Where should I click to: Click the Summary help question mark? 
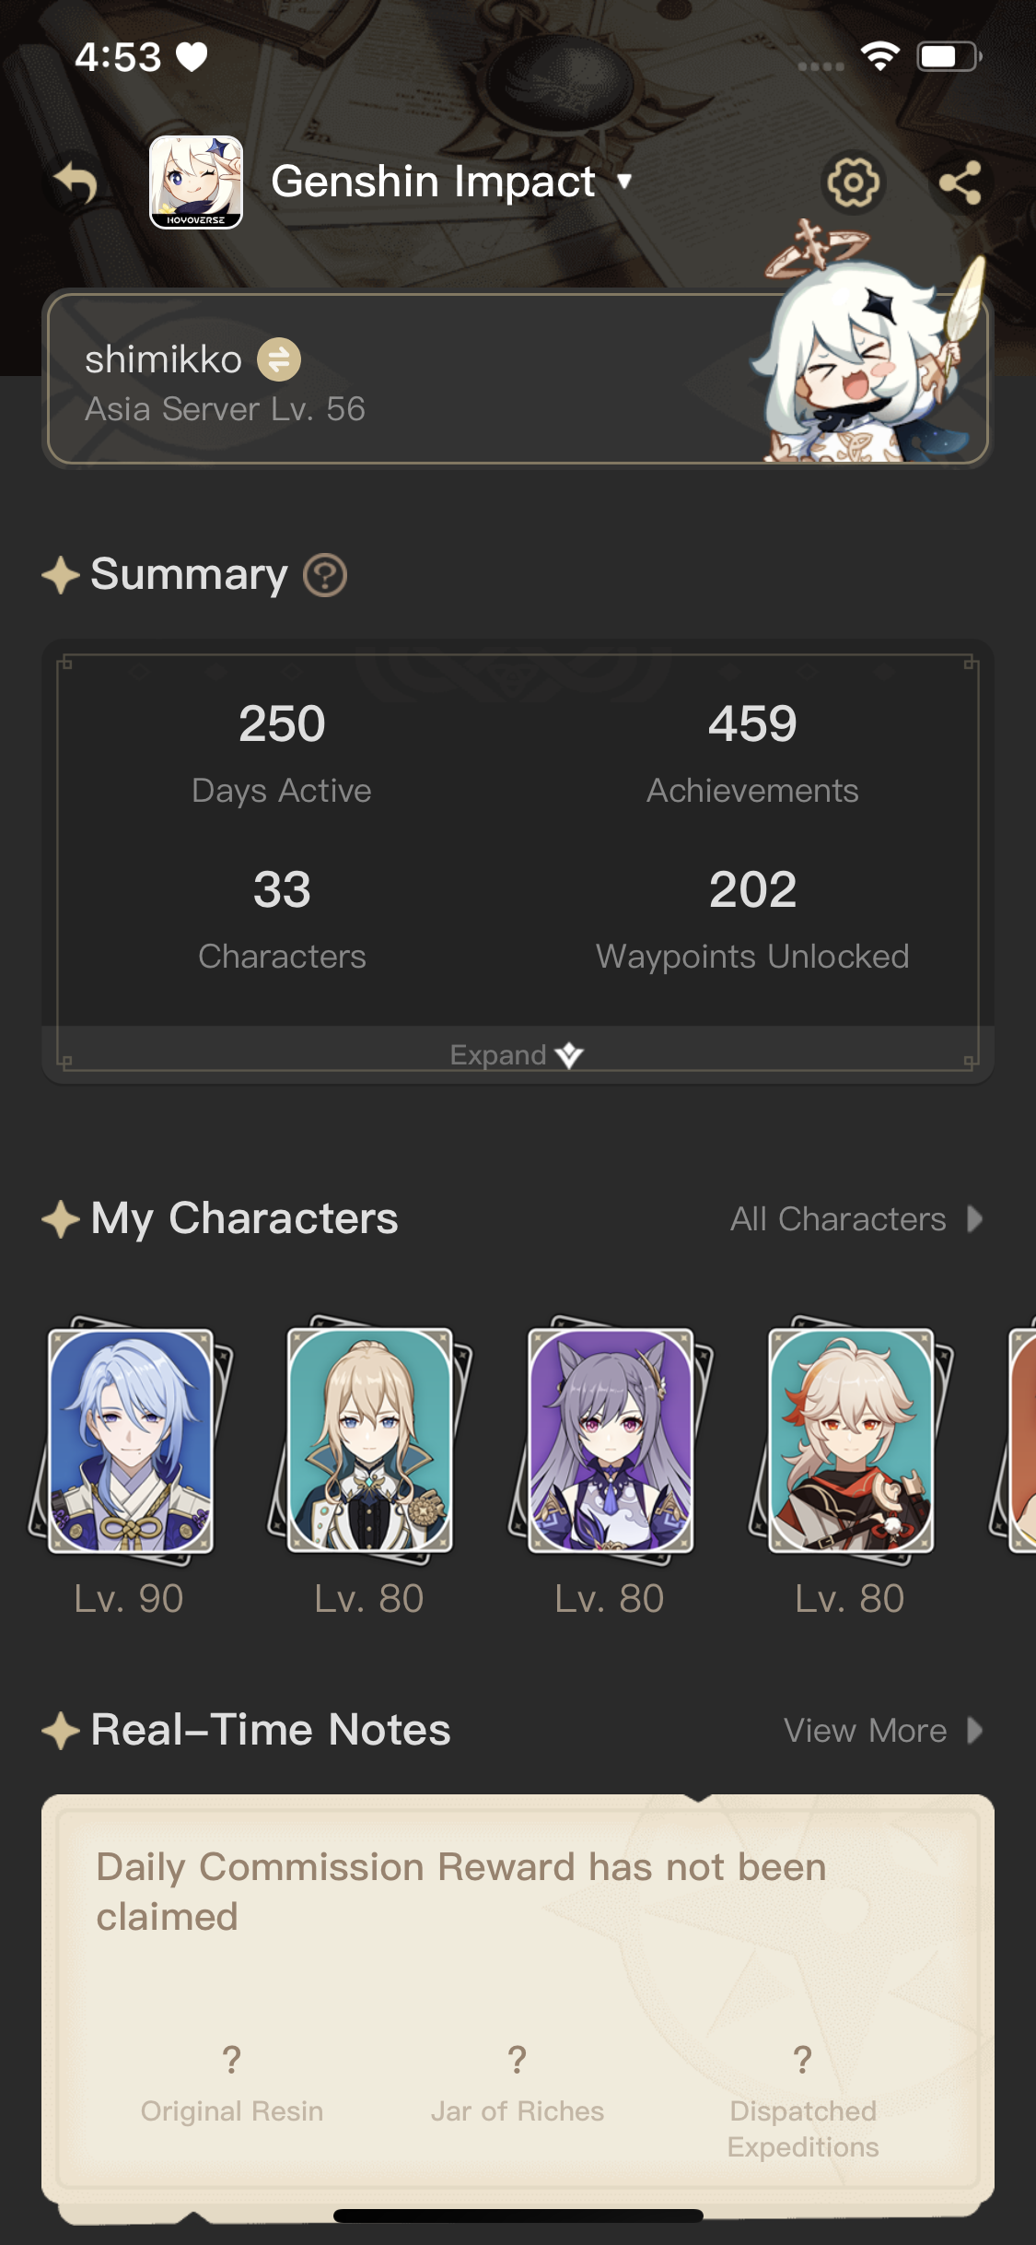tap(325, 575)
